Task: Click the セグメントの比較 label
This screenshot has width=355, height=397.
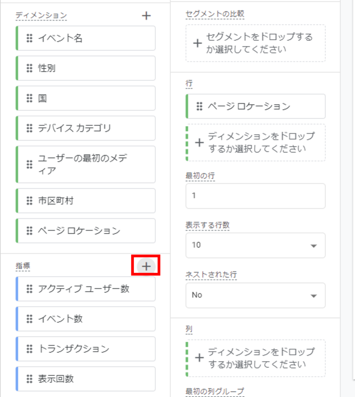Action: 215,14
